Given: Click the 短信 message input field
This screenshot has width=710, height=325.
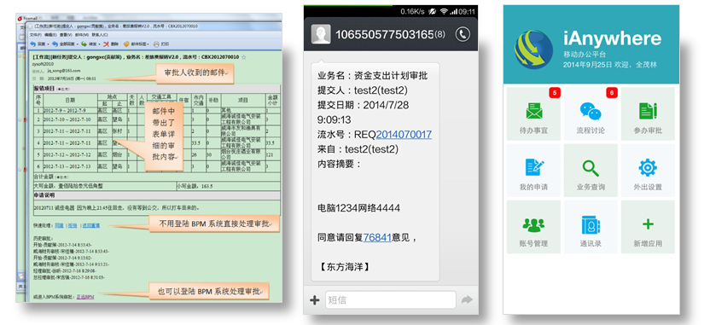Looking at the screenshot, I should (x=390, y=299).
